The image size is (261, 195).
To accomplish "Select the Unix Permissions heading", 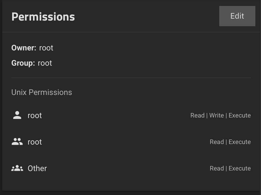I will 42,92.
